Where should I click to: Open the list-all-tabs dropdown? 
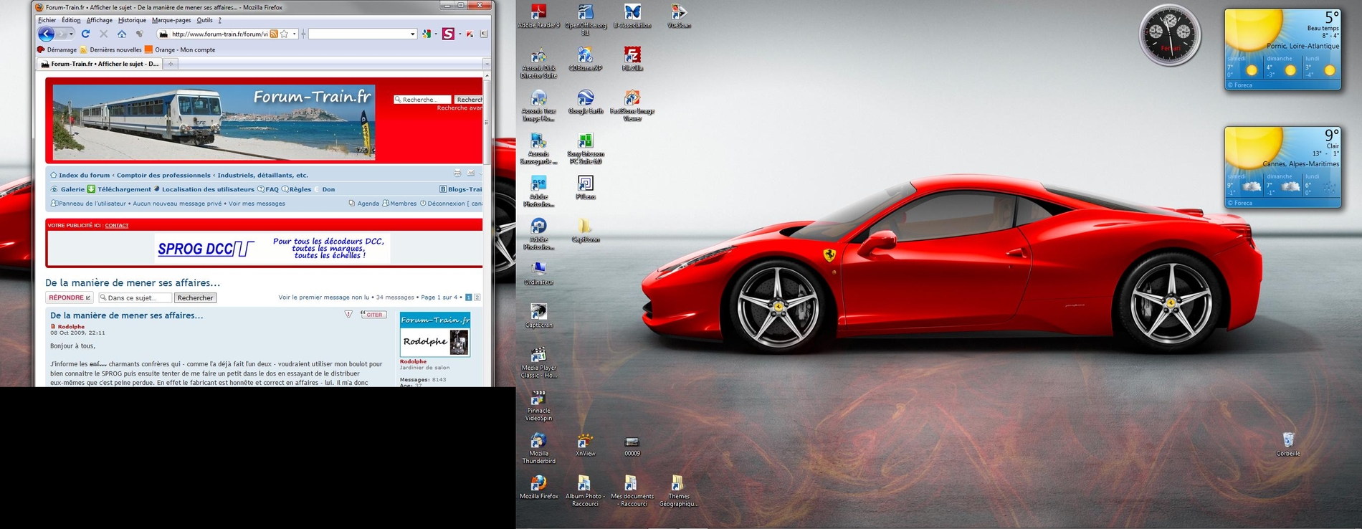coord(487,64)
